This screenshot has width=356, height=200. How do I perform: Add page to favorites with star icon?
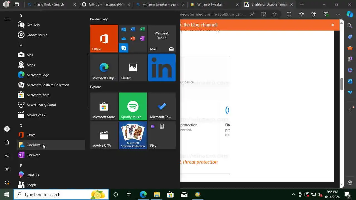coord(275,14)
